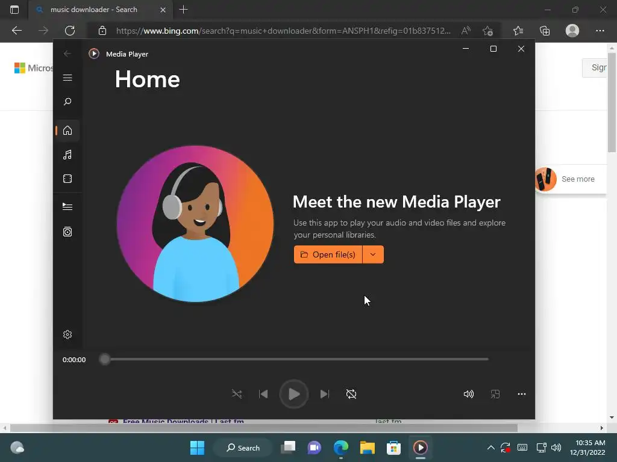
Task: Open taskbar clock showing 10:35 AM
Action: click(587, 448)
